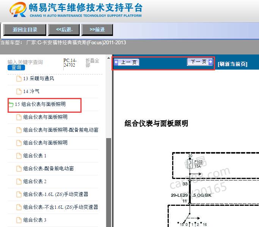Image resolution: width=259 pixels, height=227 pixels.
Task: Go to previous page with 上一页
Action: 127,62
